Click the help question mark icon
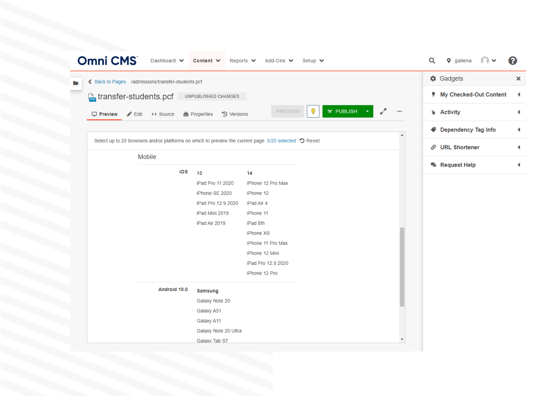This screenshot has width=555, height=396. point(513,61)
